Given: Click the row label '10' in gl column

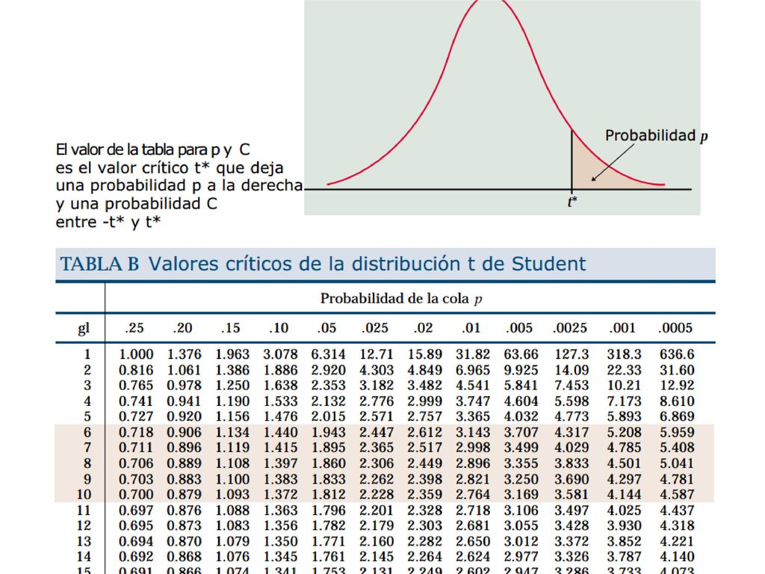Looking at the screenshot, I should click(x=84, y=495).
